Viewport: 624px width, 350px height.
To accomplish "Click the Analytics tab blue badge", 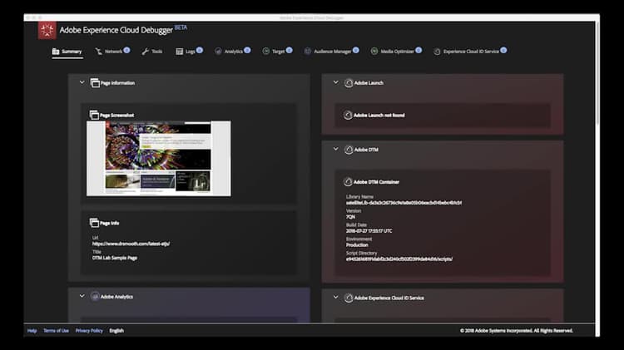I will 248,50.
